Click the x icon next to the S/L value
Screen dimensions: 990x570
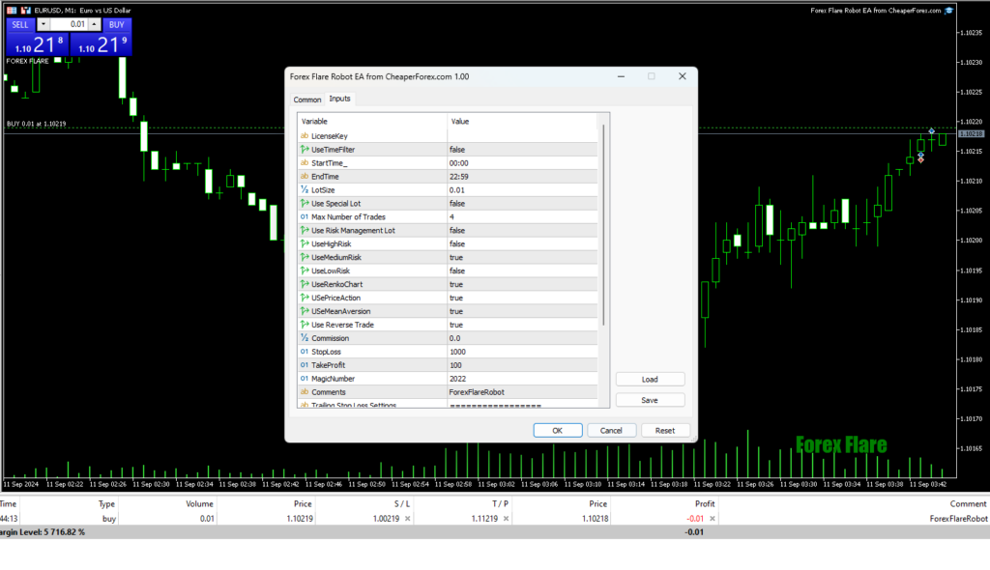(407, 519)
